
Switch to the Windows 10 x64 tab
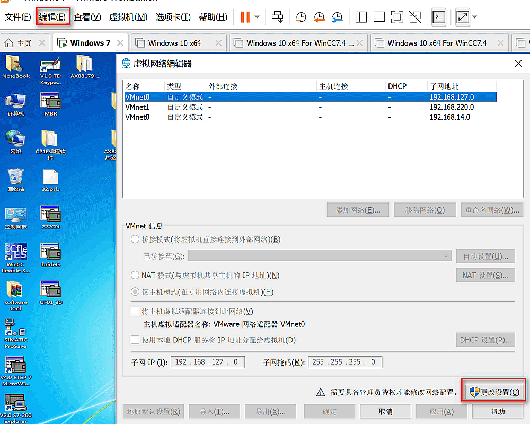click(x=174, y=43)
